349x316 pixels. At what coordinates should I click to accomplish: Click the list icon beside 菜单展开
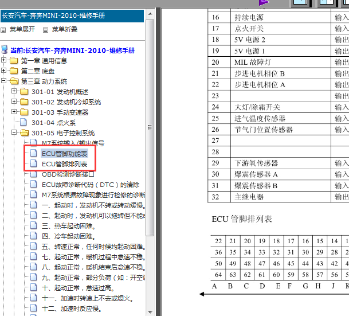pos(3,30)
